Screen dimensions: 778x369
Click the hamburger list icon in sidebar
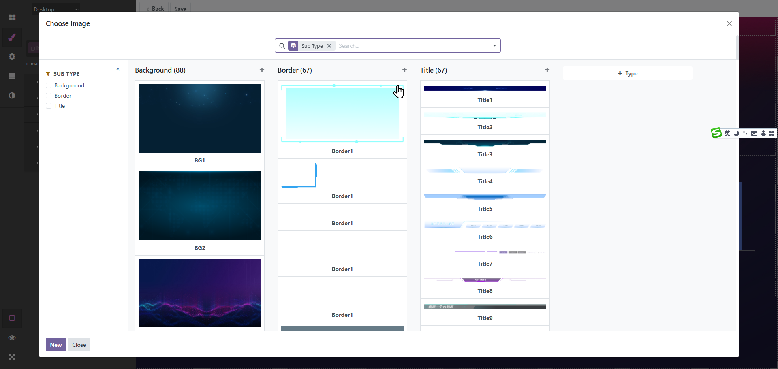point(12,76)
